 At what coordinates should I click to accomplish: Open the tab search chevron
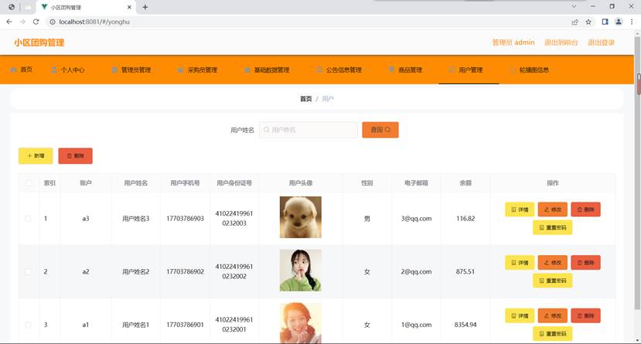[574, 6]
